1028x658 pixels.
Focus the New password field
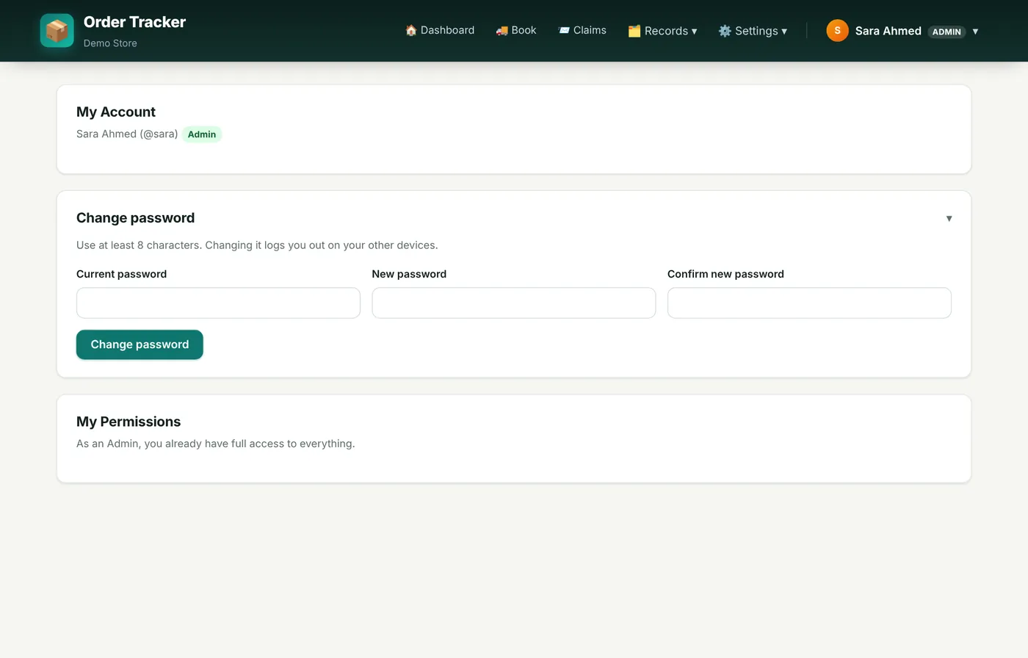[514, 303]
